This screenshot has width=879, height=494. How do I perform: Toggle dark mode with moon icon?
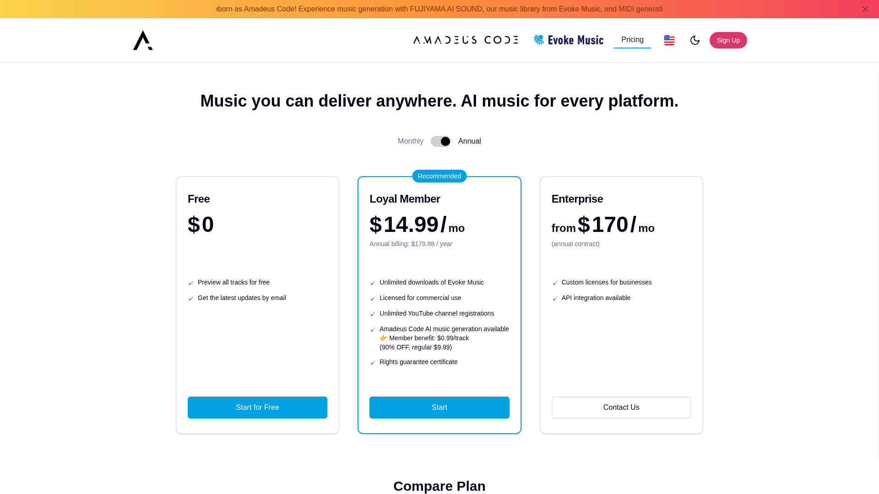[695, 40]
